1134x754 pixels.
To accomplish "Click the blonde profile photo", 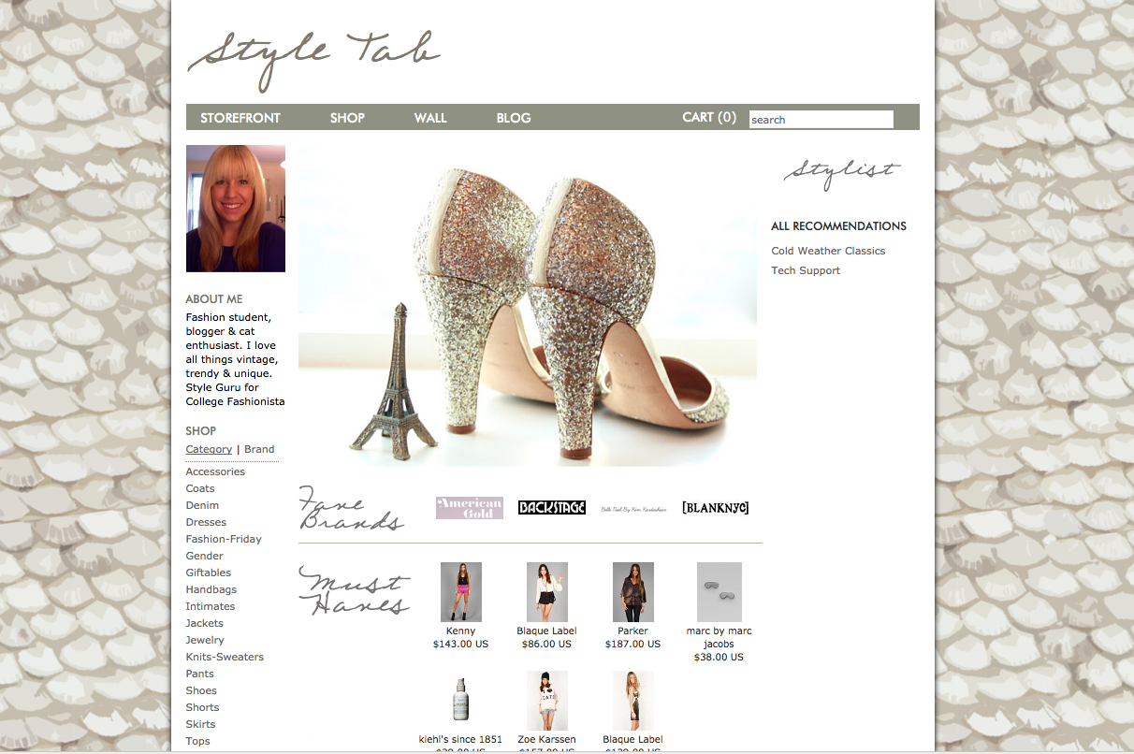I will pyautogui.click(x=236, y=209).
